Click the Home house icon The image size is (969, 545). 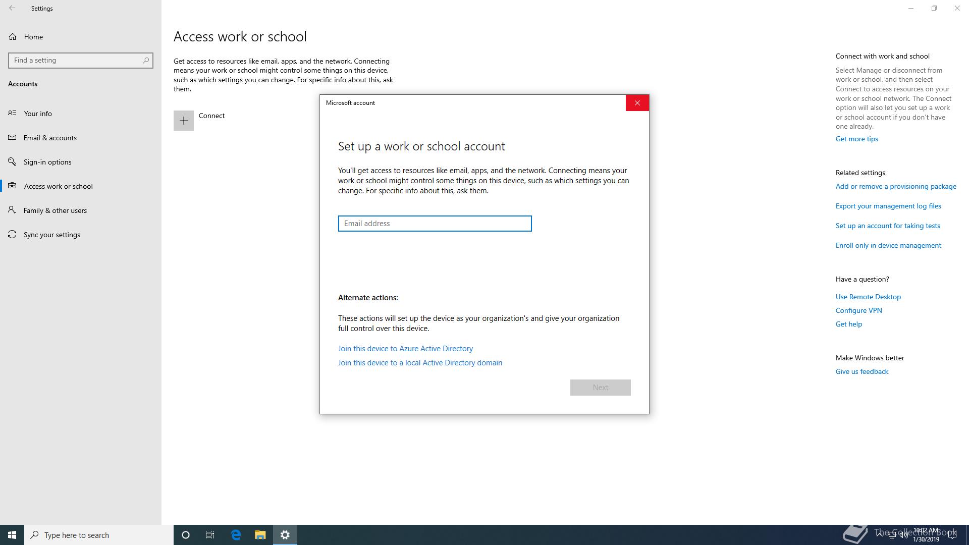[x=13, y=37]
